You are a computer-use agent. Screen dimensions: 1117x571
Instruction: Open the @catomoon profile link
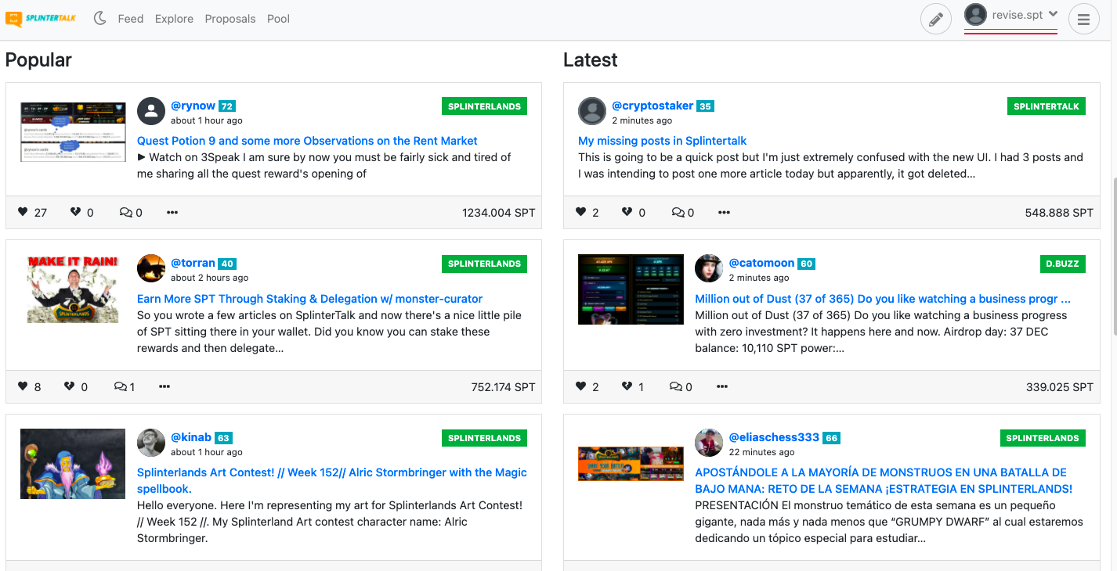point(761,263)
